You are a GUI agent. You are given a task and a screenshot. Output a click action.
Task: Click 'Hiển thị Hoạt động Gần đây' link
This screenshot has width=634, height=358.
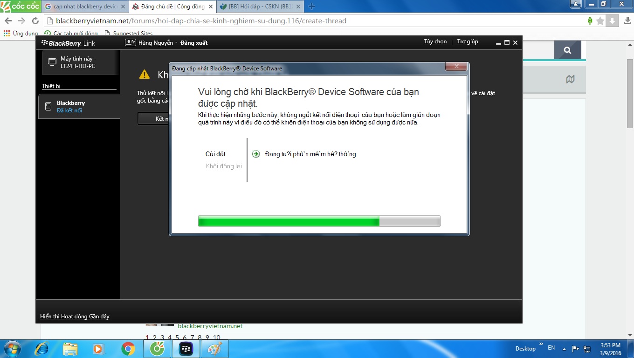pyautogui.click(x=75, y=317)
